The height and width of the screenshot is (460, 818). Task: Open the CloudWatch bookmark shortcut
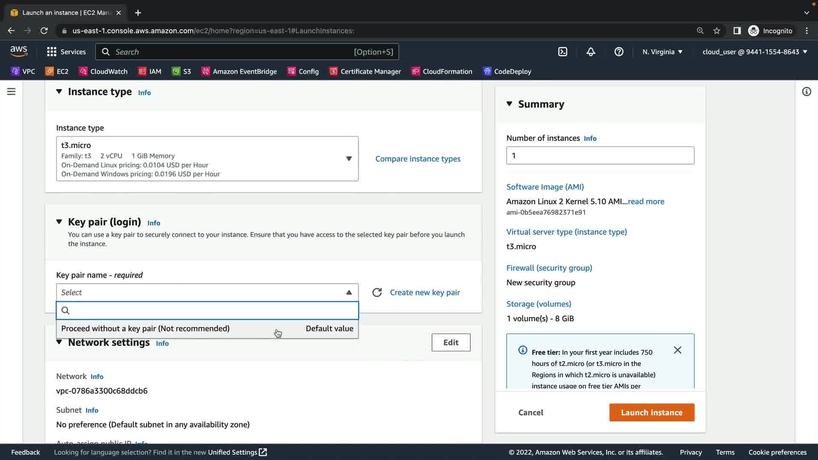(x=104, y=72)
